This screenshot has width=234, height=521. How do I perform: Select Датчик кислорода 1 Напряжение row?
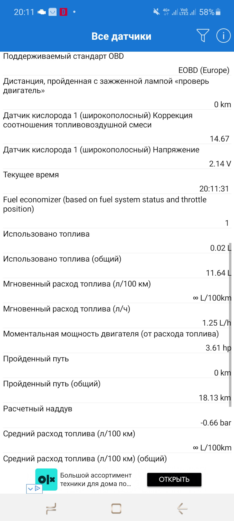[x=116, y=156]
